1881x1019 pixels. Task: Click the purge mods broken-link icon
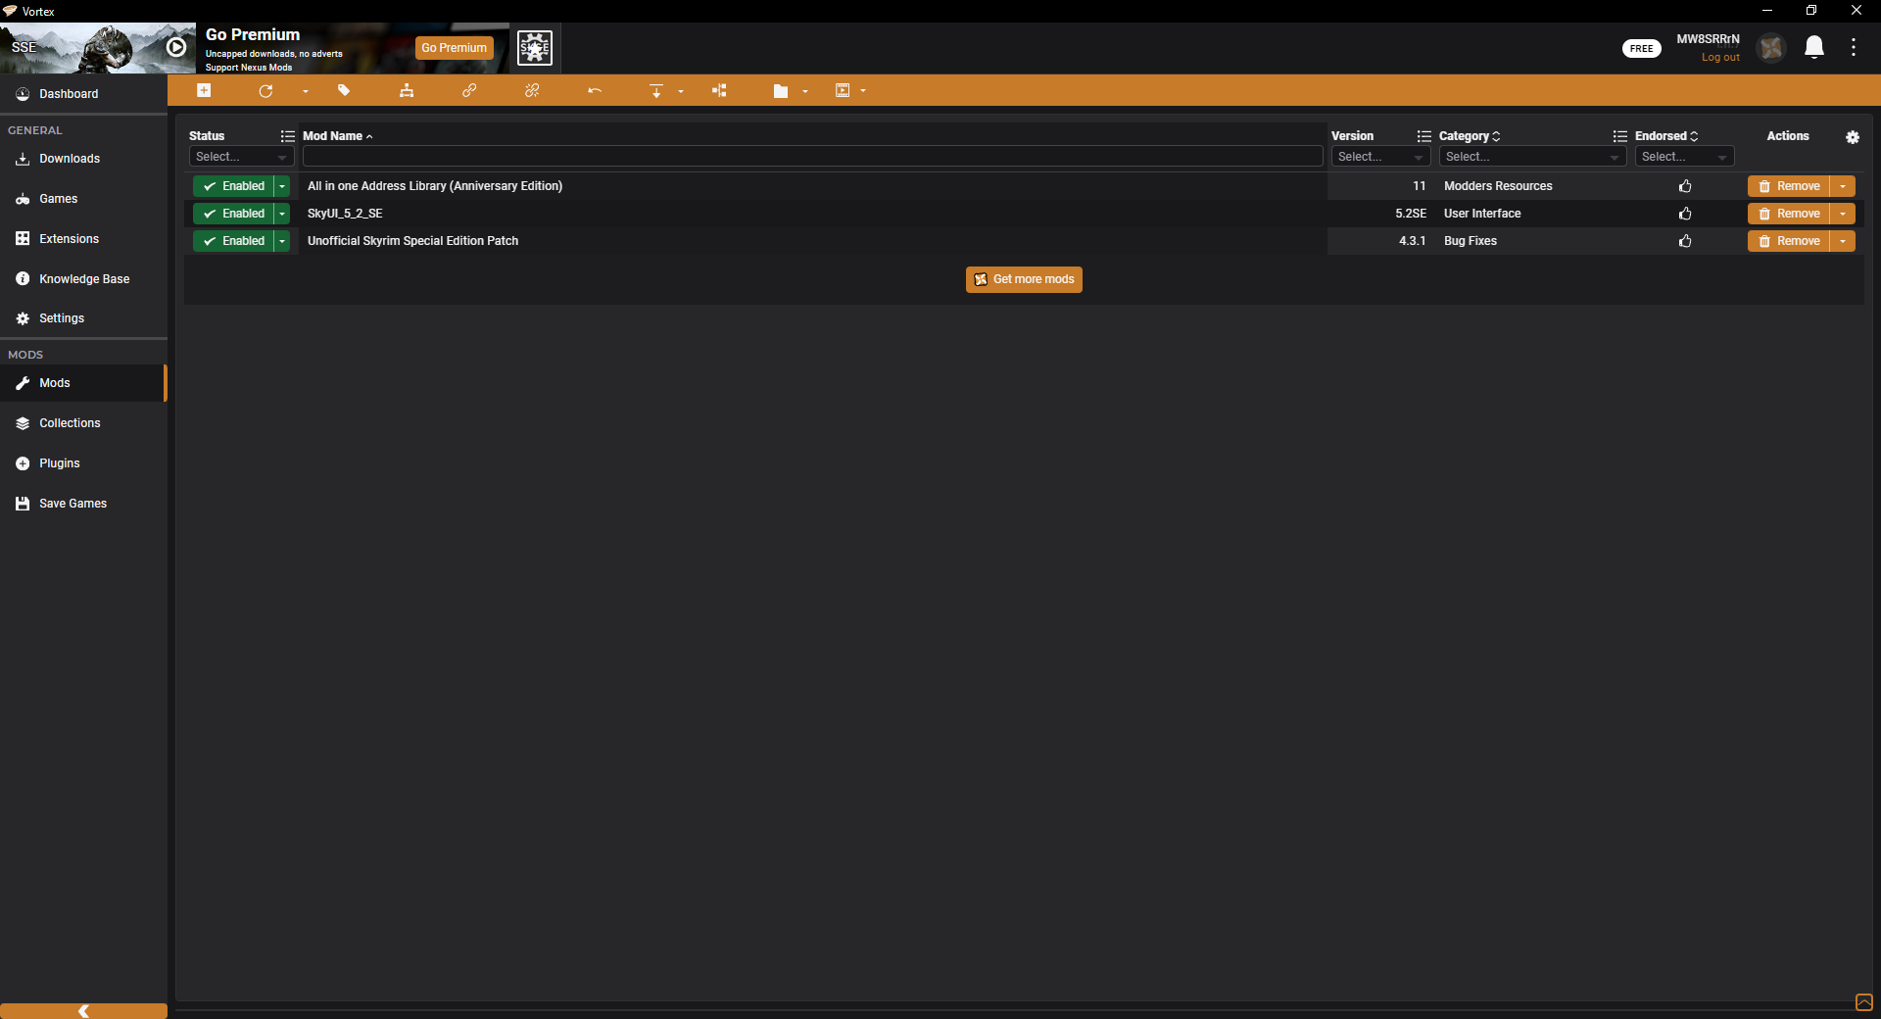point(532,91)
